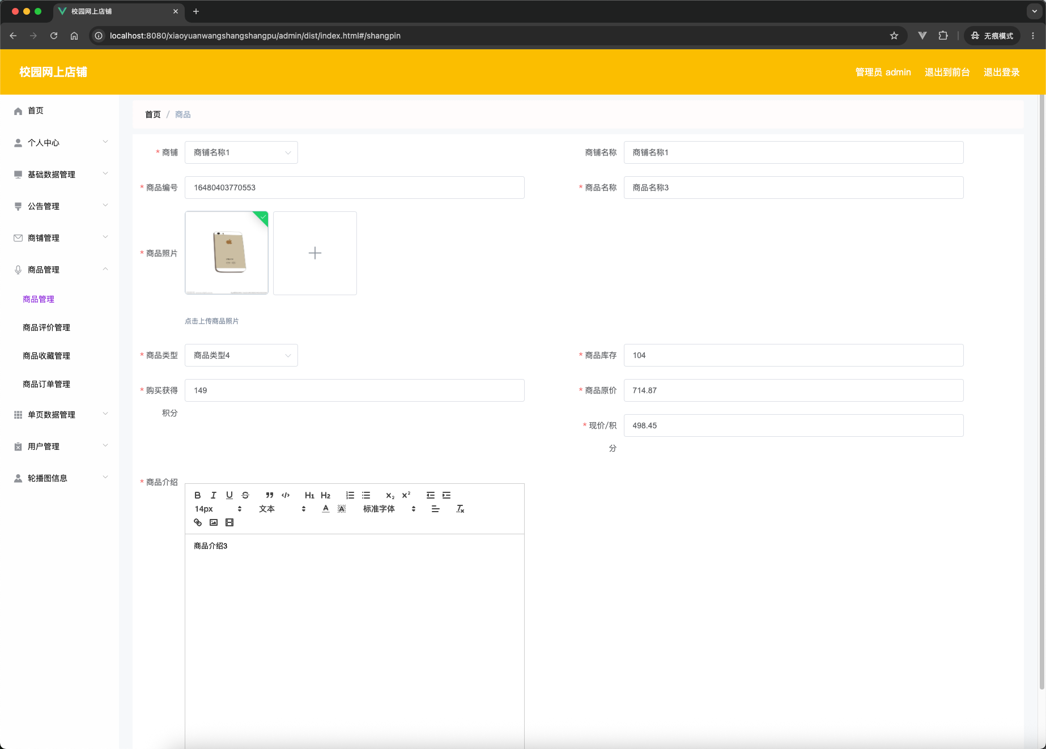This screenshot has height=749, width=1046.
Task: Apply Heading 1 style
Action: (309, 495)
